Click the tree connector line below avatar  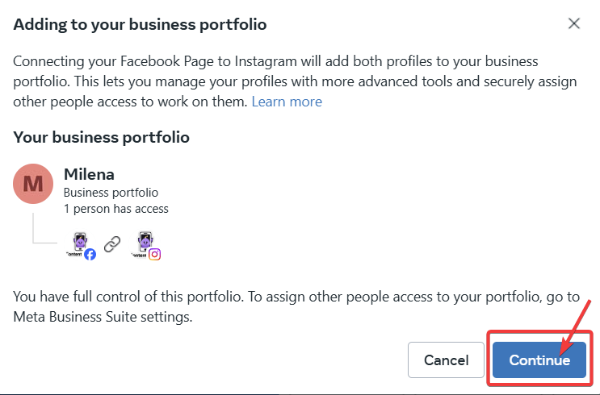point(34,228)
